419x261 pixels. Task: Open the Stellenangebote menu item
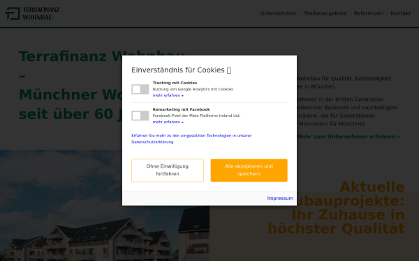tap(325, 13)
